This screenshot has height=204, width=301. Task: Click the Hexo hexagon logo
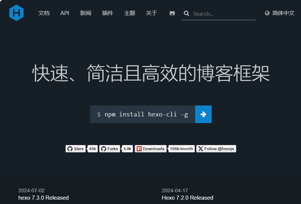pyautogui.click(x=16, y=13)
